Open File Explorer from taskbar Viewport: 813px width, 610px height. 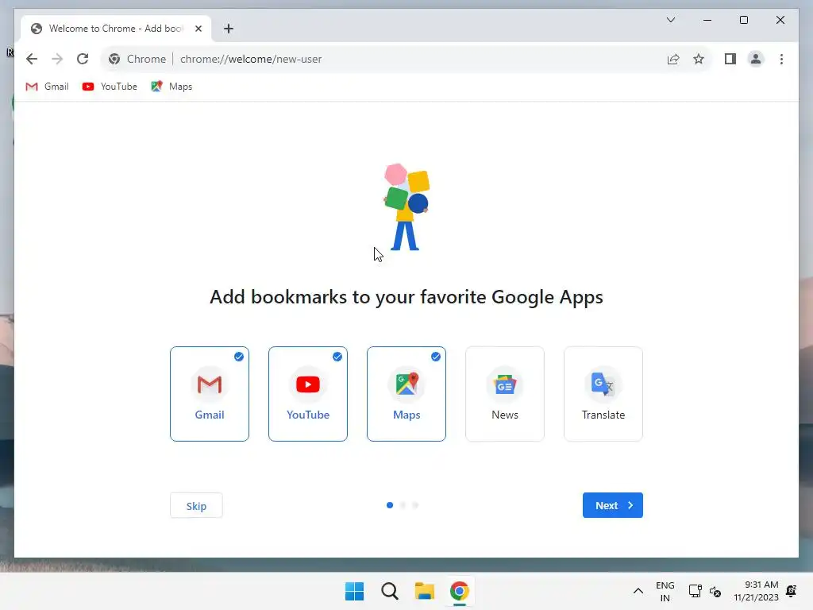point(425,591)
